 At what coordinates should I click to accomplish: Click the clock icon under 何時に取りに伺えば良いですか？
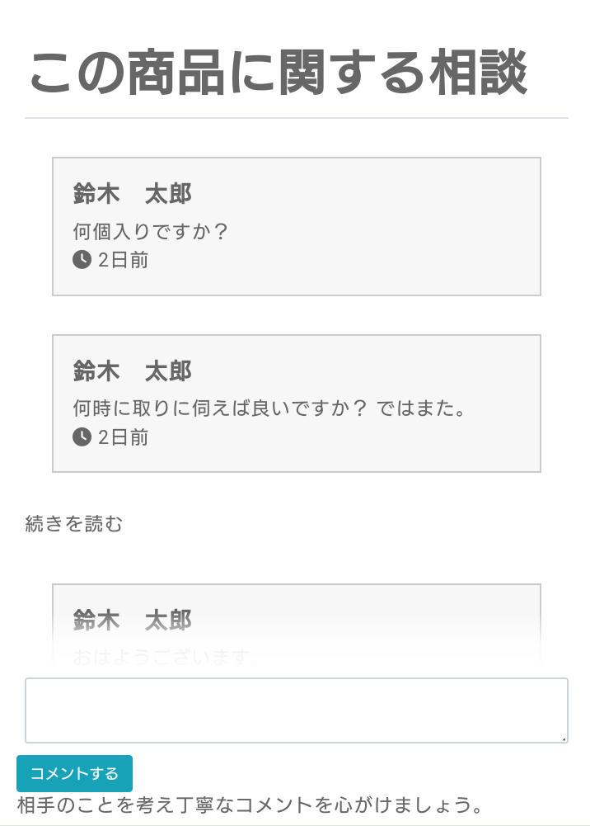(82, 437)
